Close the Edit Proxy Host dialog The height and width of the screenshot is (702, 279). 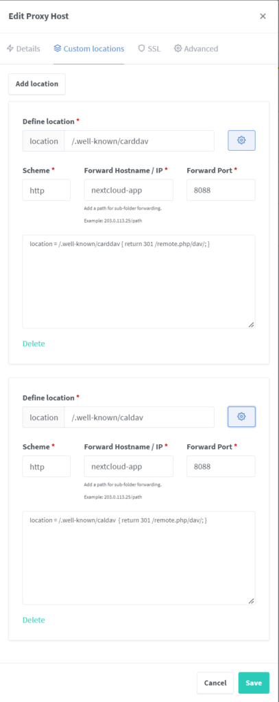click(x=263, y=16)
